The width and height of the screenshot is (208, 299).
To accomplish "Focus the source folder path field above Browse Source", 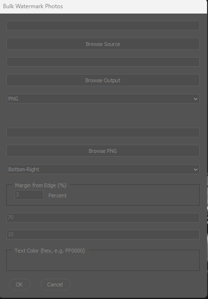I will click(103, 26).
